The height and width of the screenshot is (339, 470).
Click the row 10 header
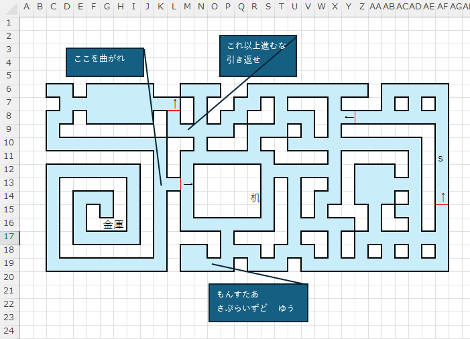(9, 143)
